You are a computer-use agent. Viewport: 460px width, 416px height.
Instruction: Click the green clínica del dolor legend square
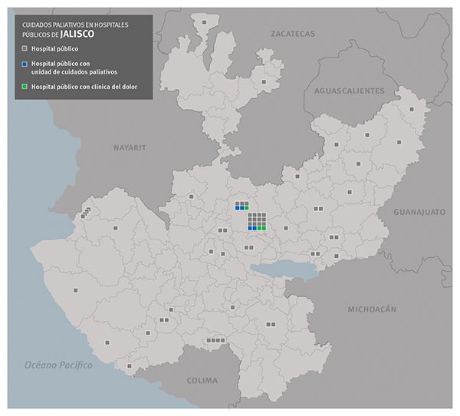coord(25,86)
